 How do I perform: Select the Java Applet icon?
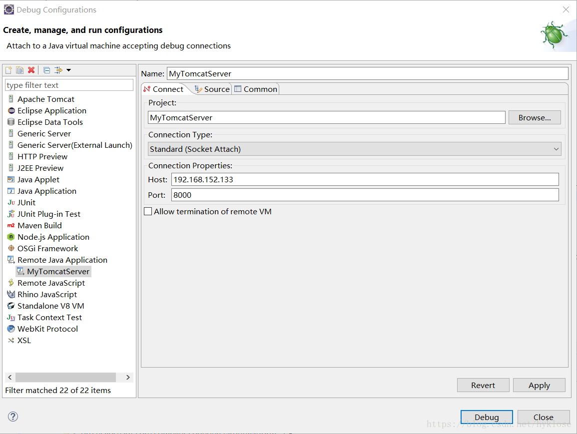tap(11, 179)
